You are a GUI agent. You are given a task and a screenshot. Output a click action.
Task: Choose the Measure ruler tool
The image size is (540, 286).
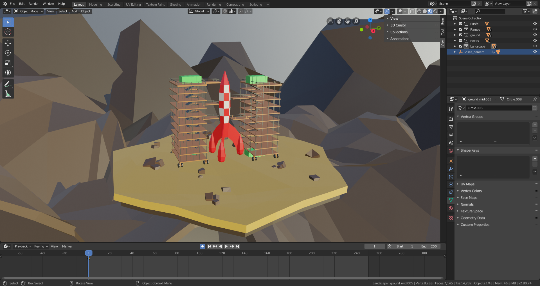click(x=8, y=94)
